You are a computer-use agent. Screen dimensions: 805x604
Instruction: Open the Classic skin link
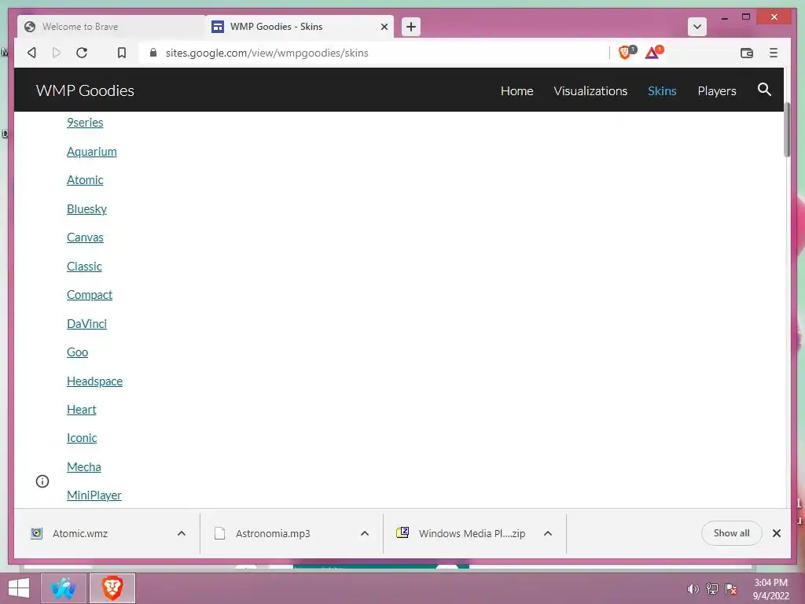[x=84, y=267]
